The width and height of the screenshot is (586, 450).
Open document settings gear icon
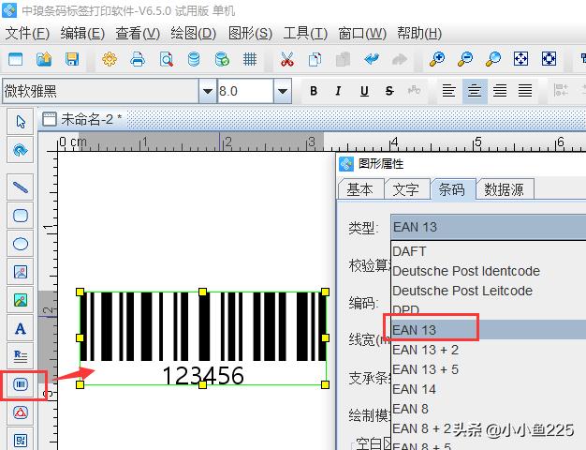coord(110,59)
